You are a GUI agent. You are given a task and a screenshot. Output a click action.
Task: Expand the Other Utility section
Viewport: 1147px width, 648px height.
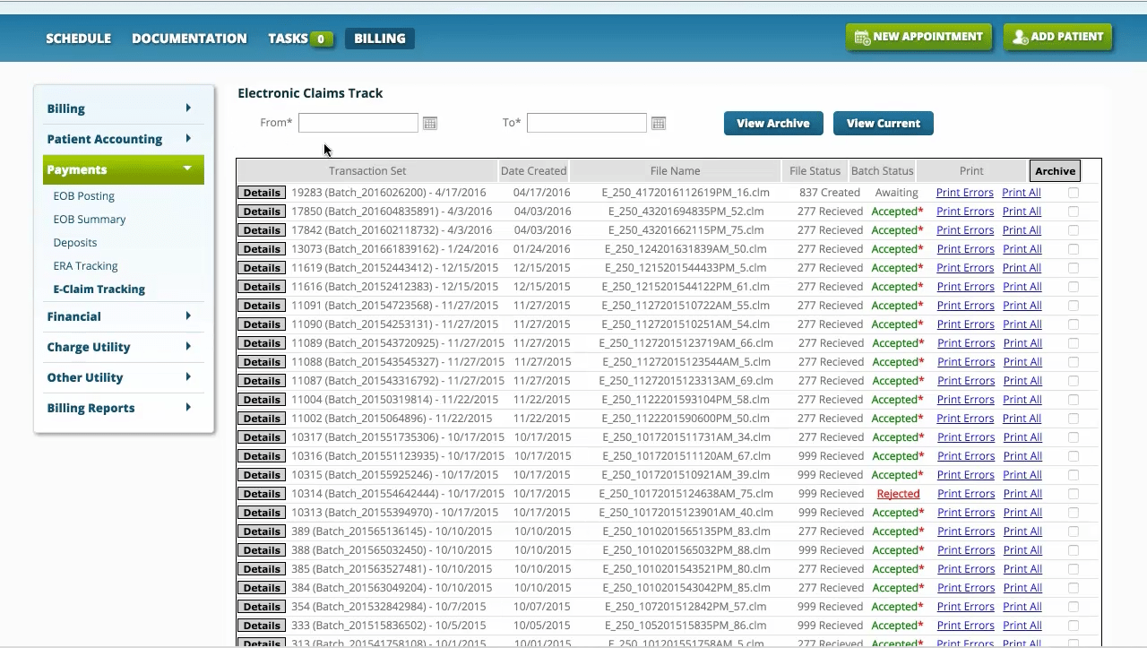coord(124,377)
